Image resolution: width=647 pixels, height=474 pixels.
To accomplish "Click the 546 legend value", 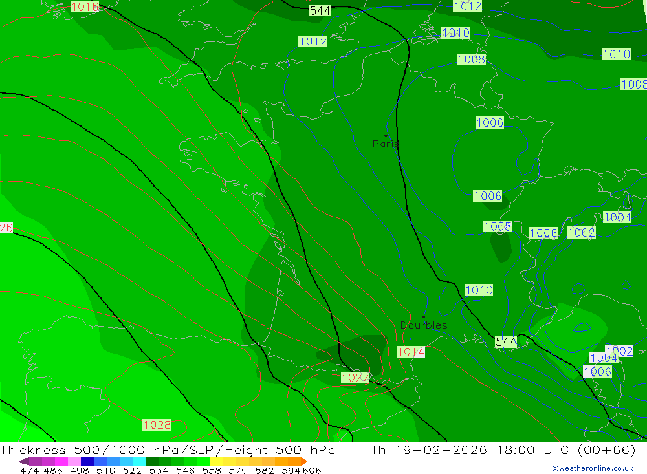I will tap(185, 471).
